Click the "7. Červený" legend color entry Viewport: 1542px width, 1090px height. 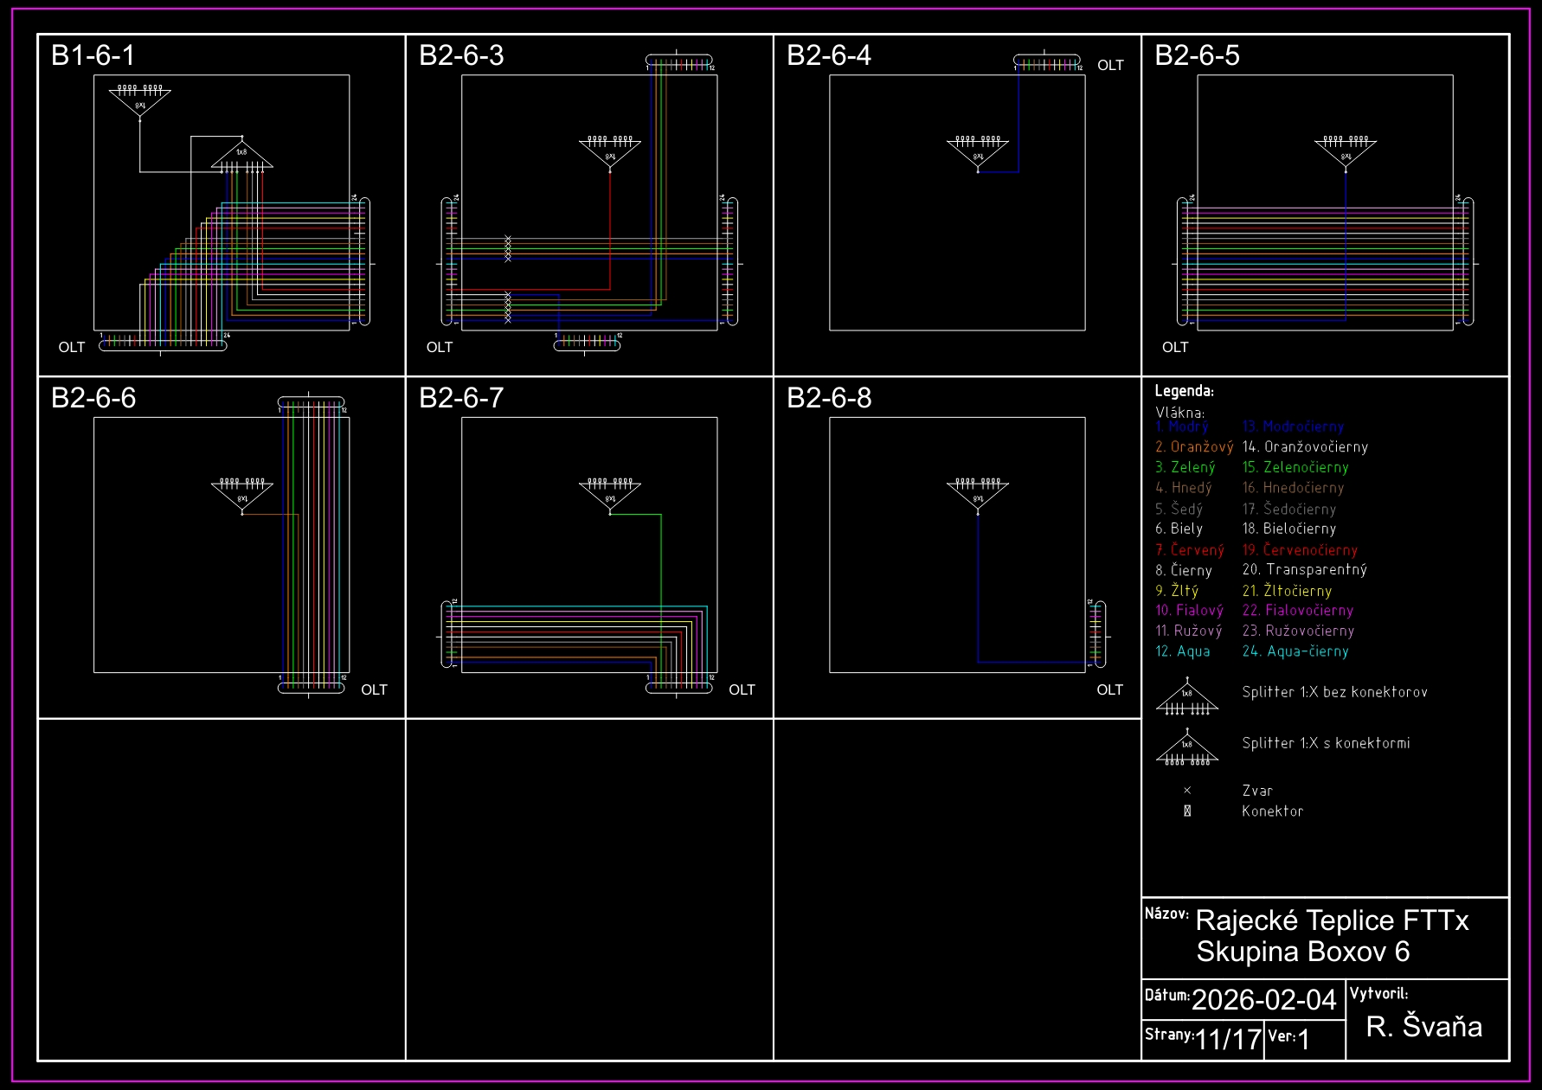coord(1190,550)
